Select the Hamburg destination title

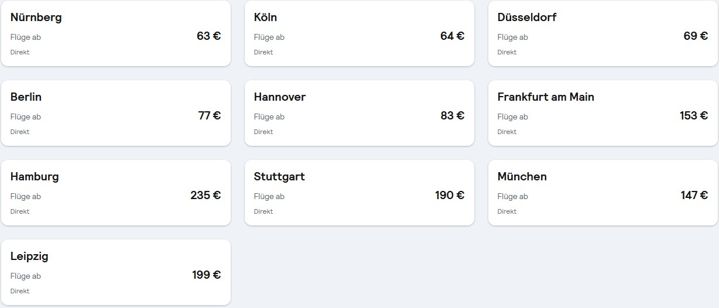[x=35, y=177]
